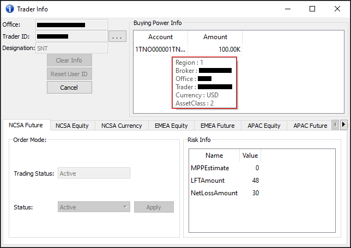Maximize the Trader Info window
Image resolution: width=351 pixels, height=248 pixels.
pyautogui.click(x=312, y=9)
